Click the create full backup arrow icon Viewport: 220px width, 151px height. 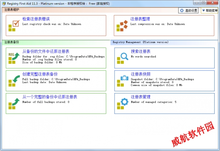pyautogui.click(x=14, y=81)
